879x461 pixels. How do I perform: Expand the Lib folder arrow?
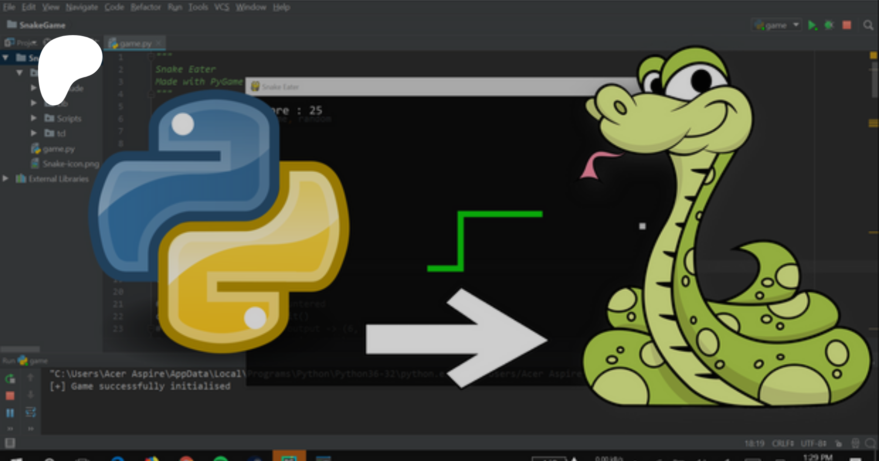34,103
